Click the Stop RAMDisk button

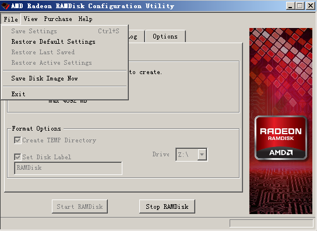(x=167, y=206)
